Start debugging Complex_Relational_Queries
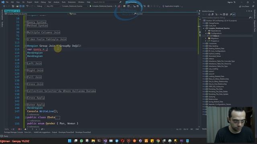Screen dimensions: 257x144 [x=101, y=6]
